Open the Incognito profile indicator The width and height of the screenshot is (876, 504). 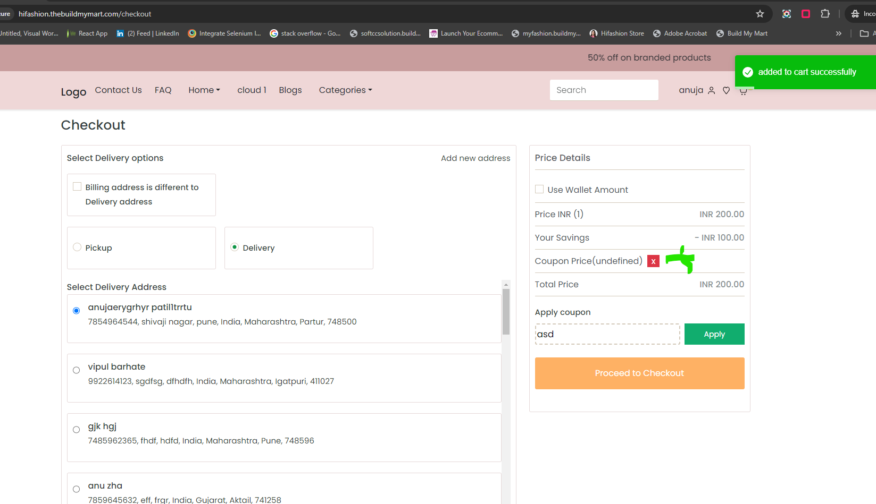coord(862,14)
